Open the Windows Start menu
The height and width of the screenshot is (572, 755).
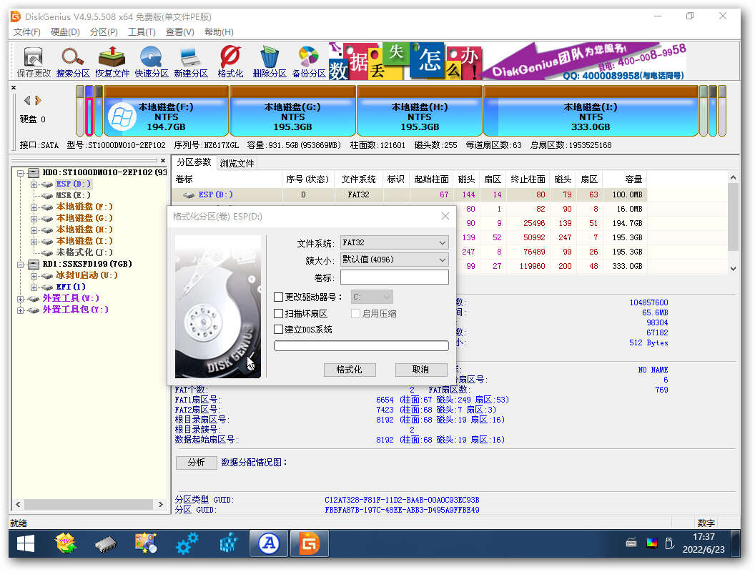26,544
